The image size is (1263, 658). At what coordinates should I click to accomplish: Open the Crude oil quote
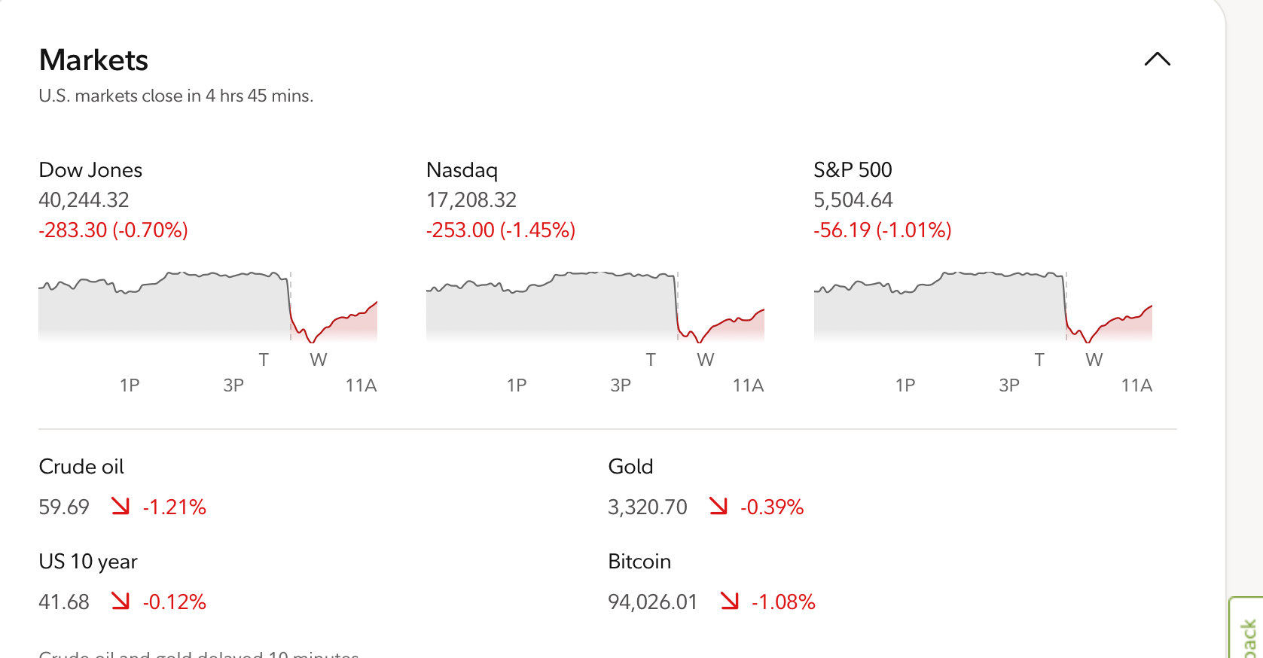click(81, 467)
